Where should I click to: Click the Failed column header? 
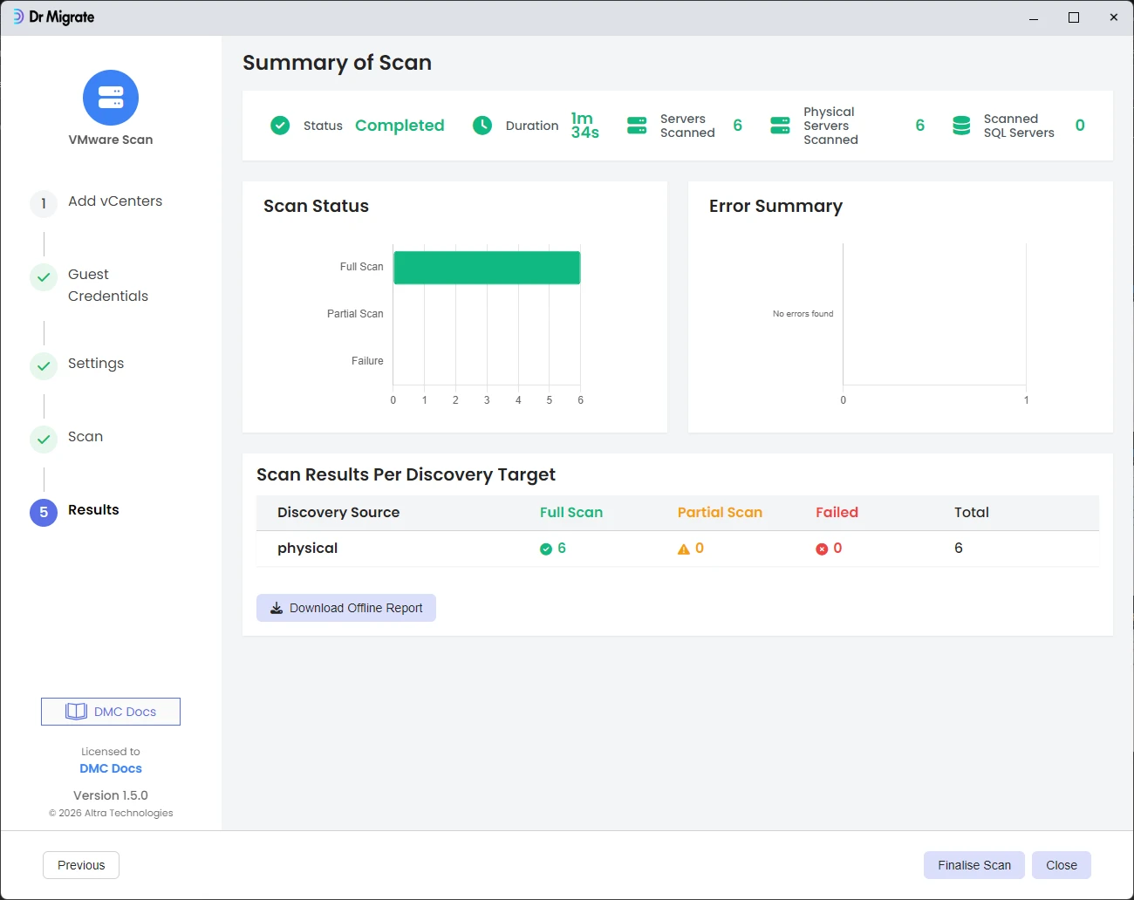pyautogui.click(x=837, y=513)
